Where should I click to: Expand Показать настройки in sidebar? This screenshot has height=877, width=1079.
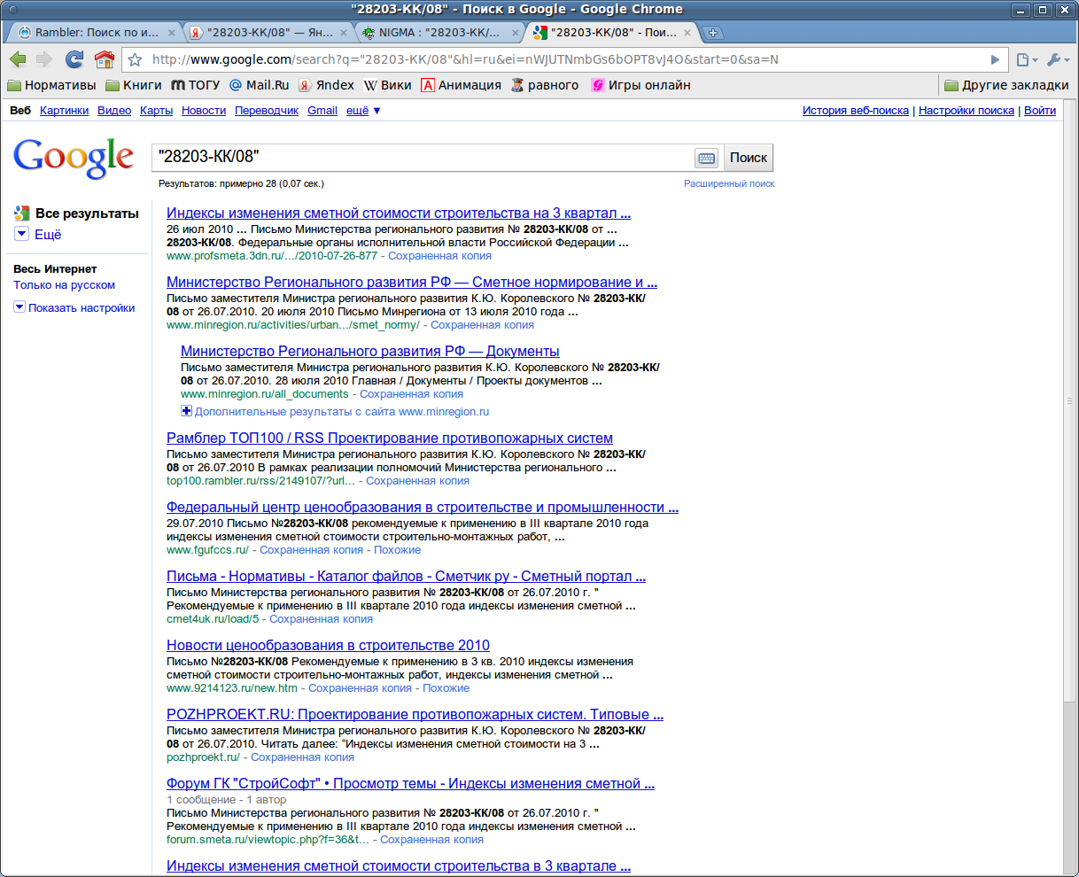pos(74,308)
